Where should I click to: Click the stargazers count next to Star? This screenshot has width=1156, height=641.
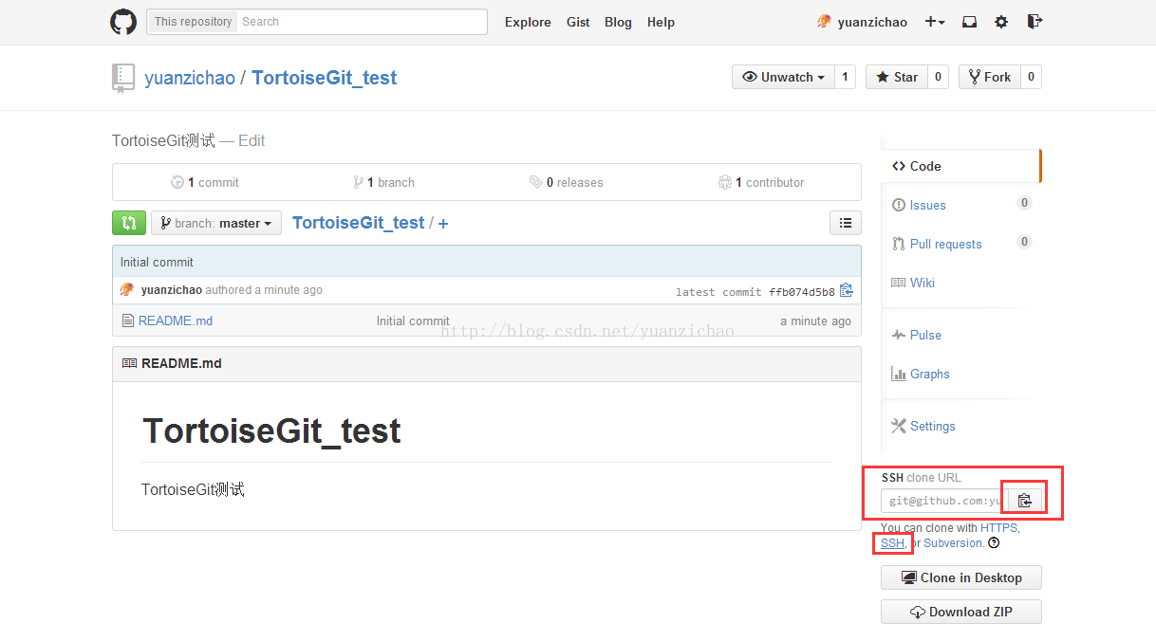click(x=938, y=77)
